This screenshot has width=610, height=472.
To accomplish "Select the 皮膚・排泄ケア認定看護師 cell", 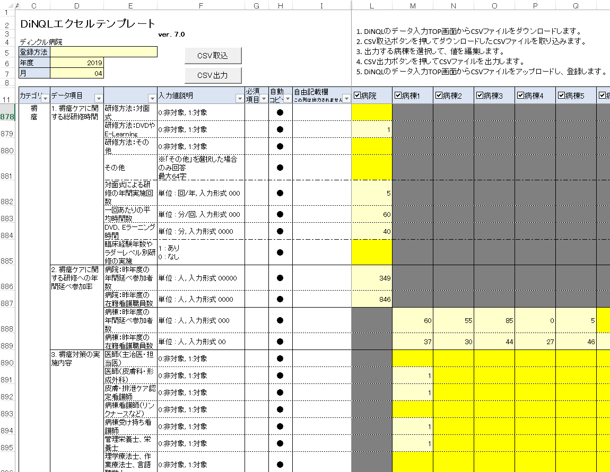I will click(130, 392).
